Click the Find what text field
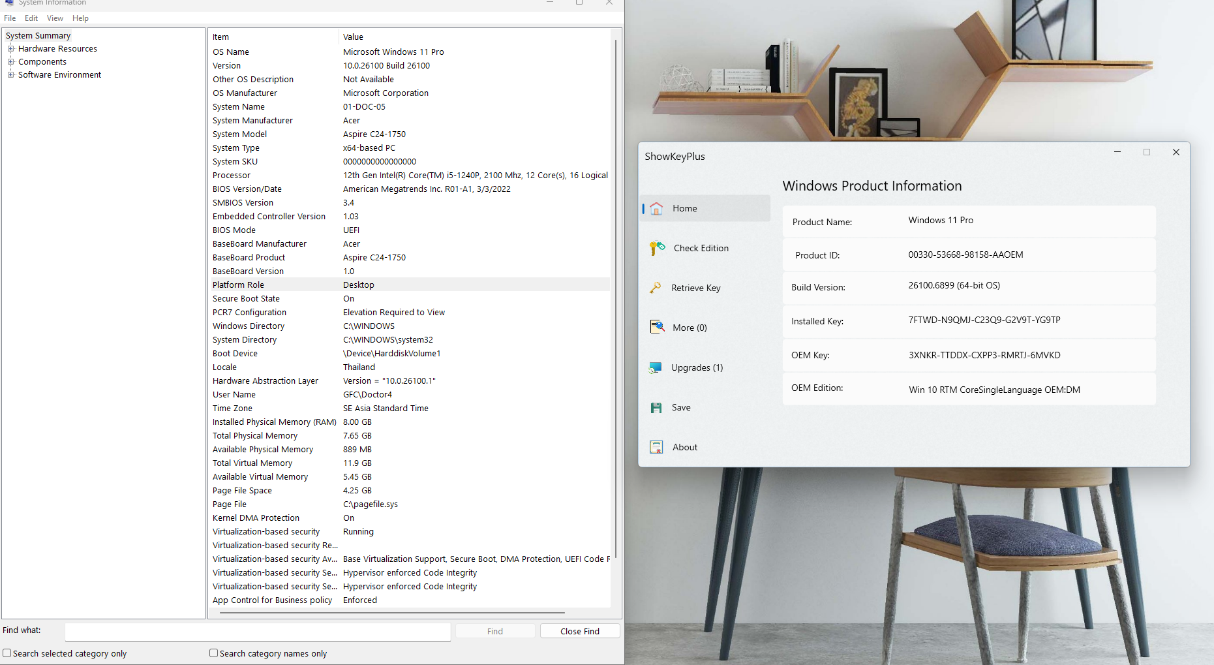 pos(258,631)
